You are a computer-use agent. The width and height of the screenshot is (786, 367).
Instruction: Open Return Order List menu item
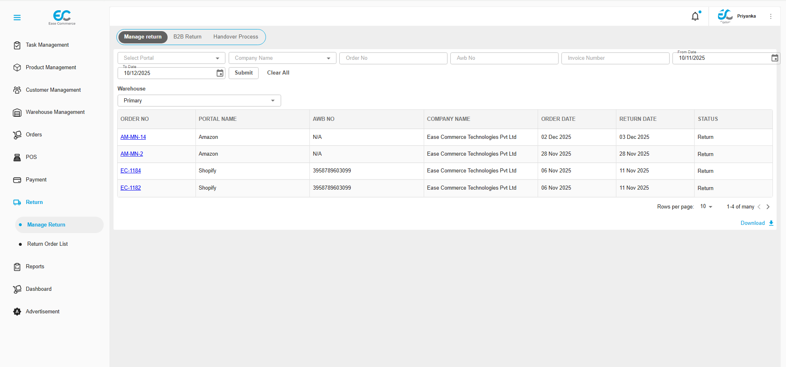(x=48, y=244)
